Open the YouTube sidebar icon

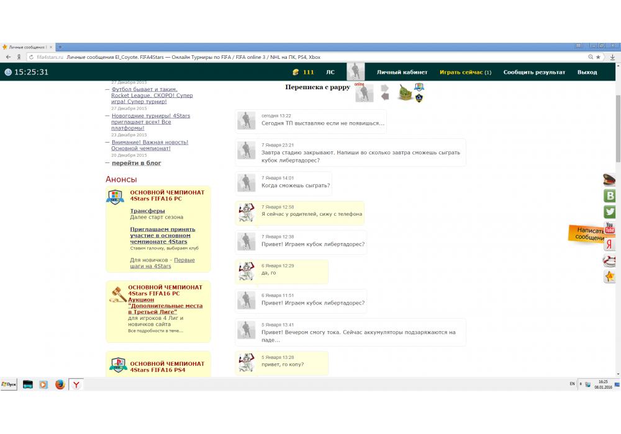(610, 228)
